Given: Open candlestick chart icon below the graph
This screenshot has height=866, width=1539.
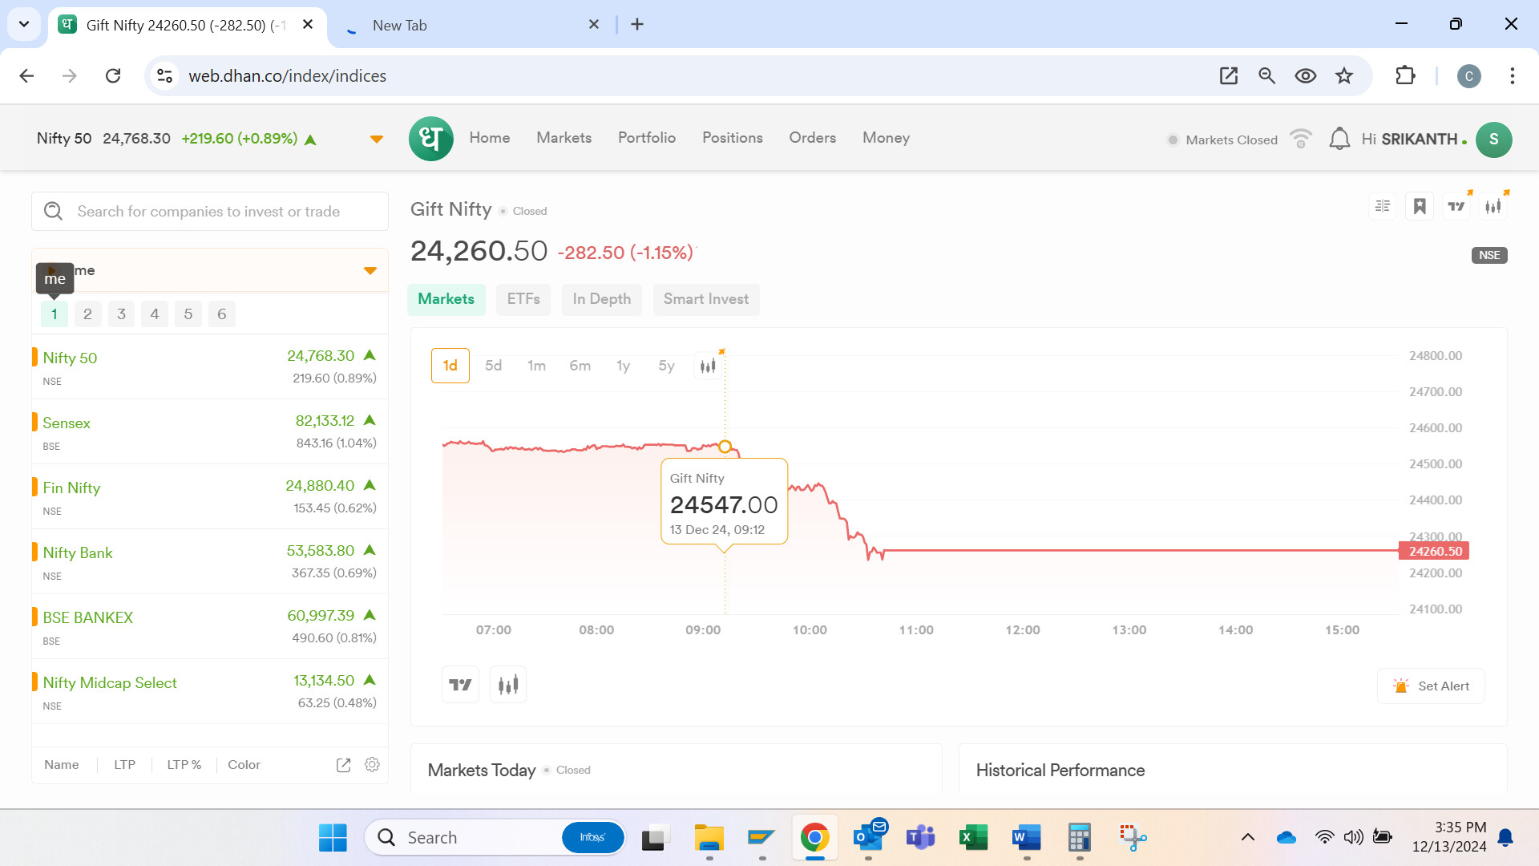Looking at the screenshot, I should pos(508,685).
